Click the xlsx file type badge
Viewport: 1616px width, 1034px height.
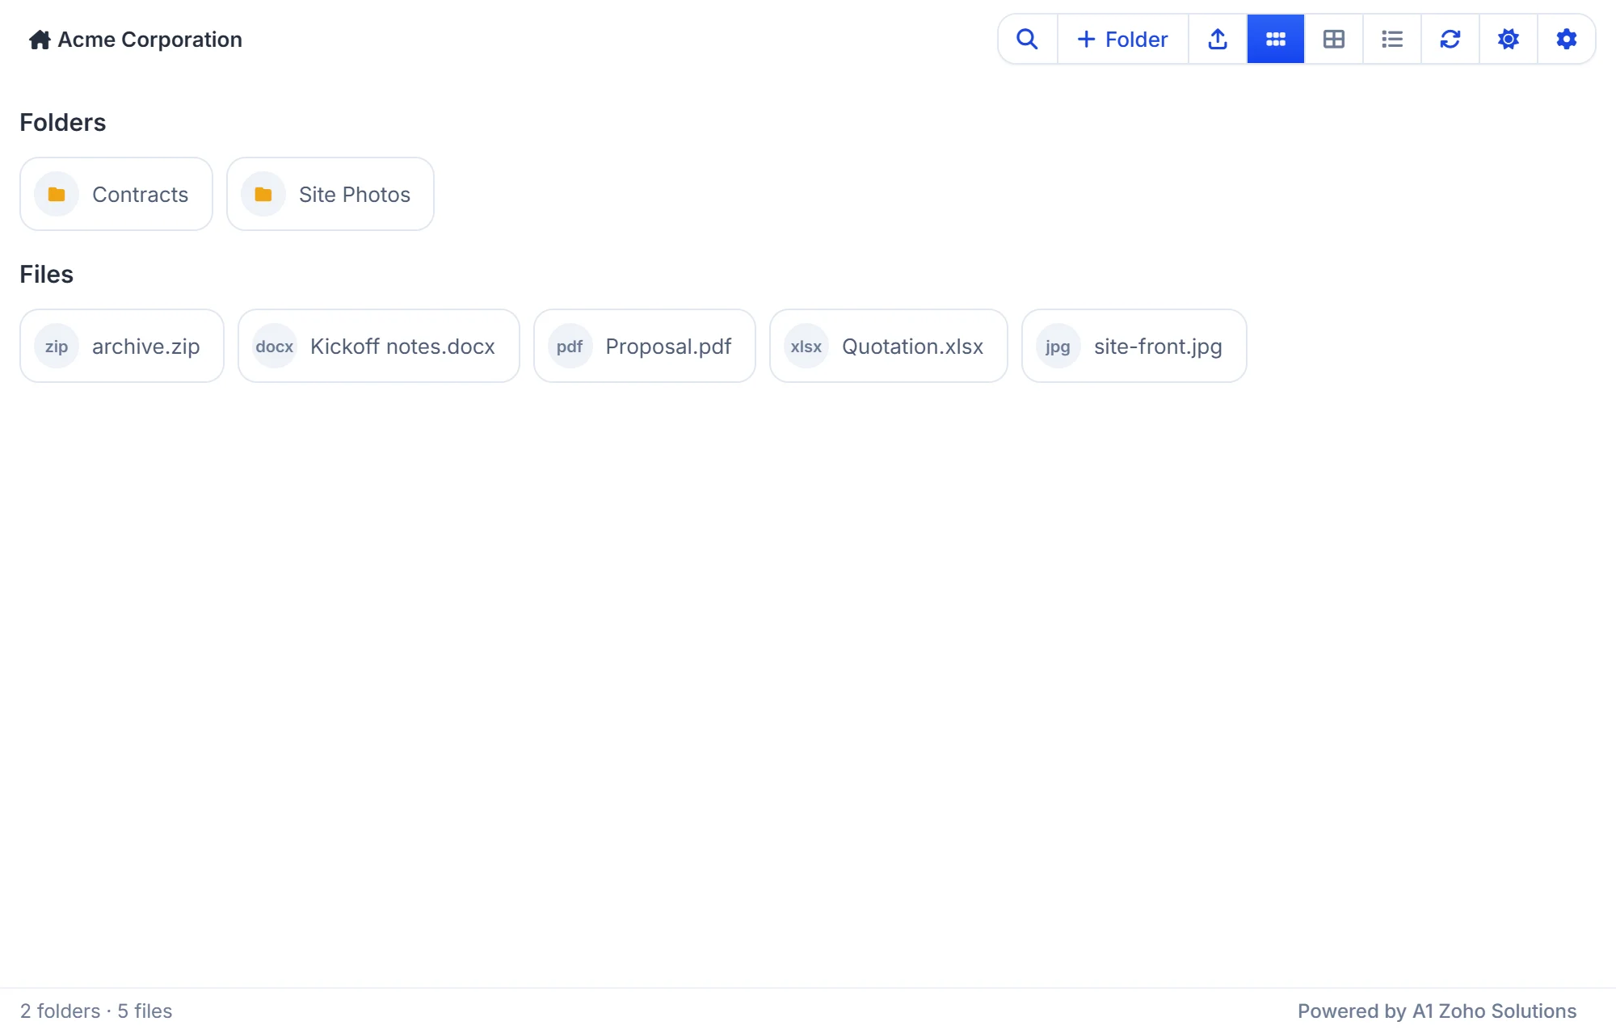806,346
